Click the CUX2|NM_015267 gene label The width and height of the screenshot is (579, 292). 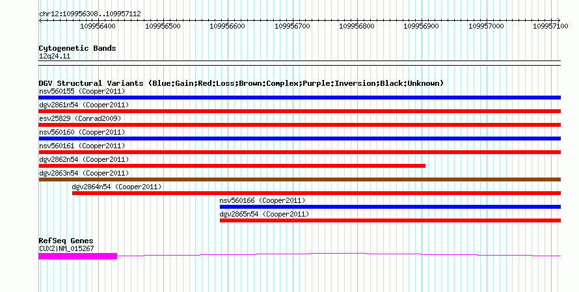[66, 248]
